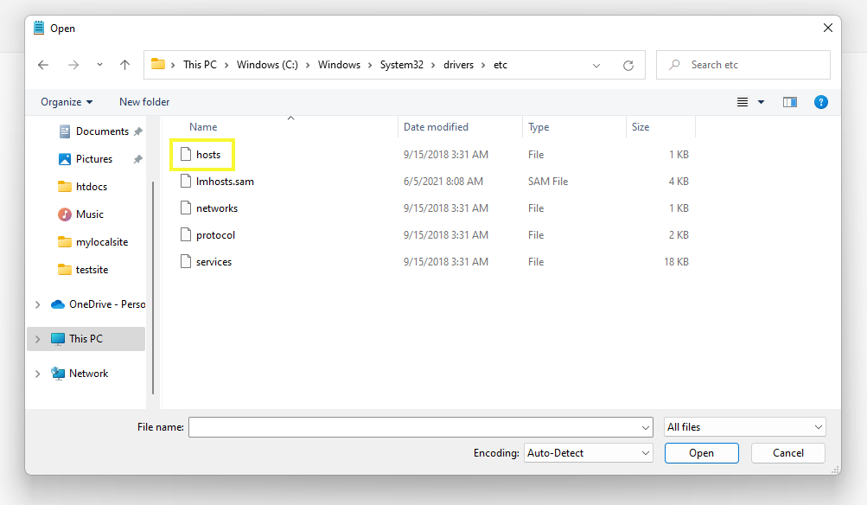Close the Open dialog window
The height and width of the screenshot is (505, 867).
pos(828,28)
